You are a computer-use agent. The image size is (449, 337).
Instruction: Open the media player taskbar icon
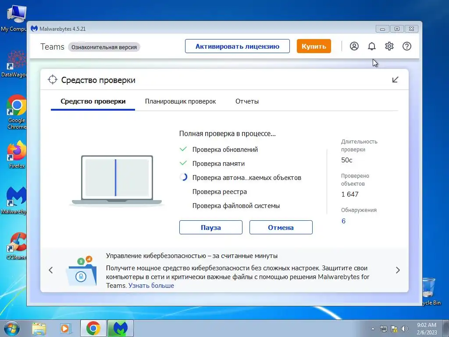[65, 328]
